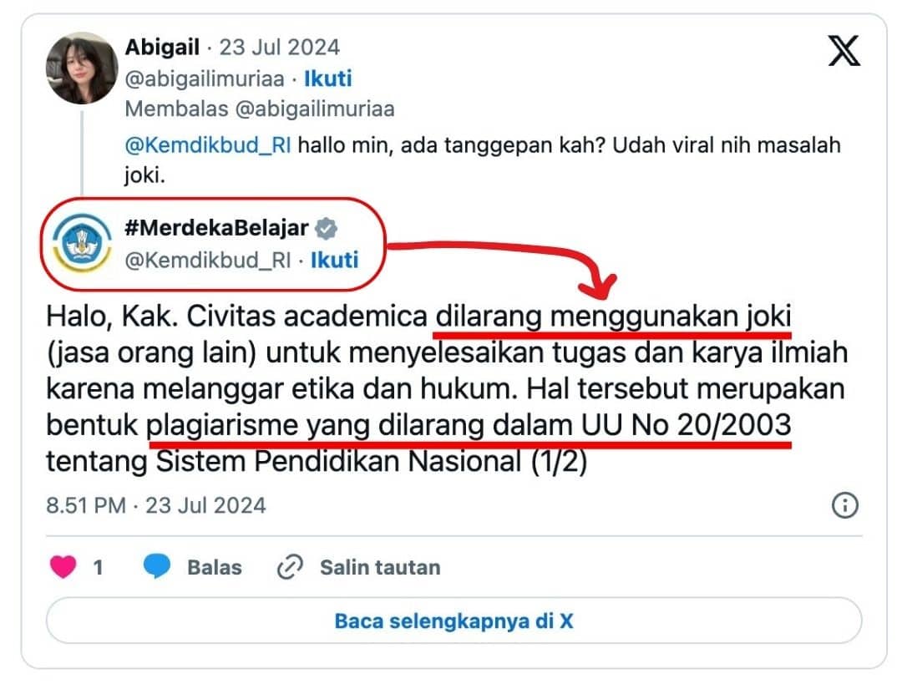Image resolution: width=902 pixels, height=684 pixels.
Task: Click the blue reply bubble icon
Action: [156, 566]
